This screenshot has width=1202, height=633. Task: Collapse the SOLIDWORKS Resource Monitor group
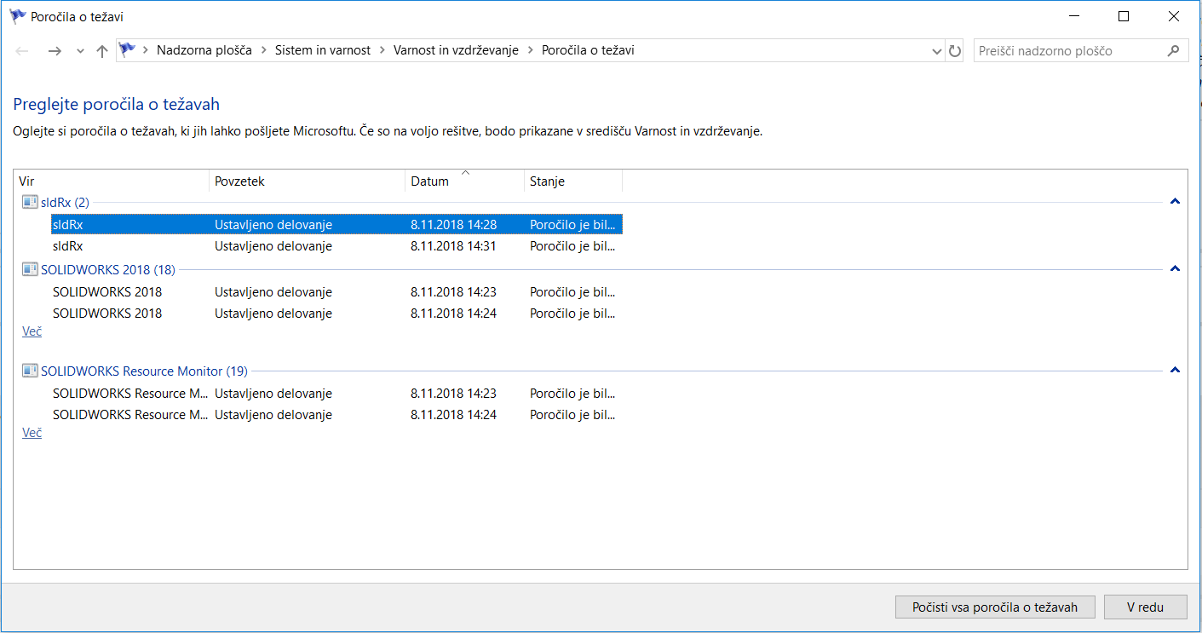(x=1175, y=371)
